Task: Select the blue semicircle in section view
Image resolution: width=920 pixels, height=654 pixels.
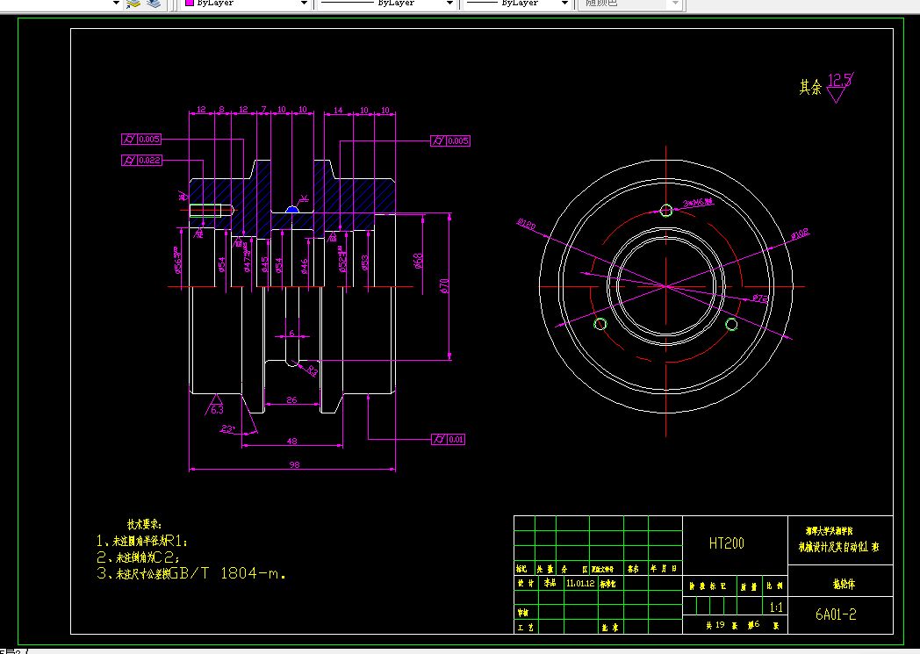Action: (x=292, y=209)
